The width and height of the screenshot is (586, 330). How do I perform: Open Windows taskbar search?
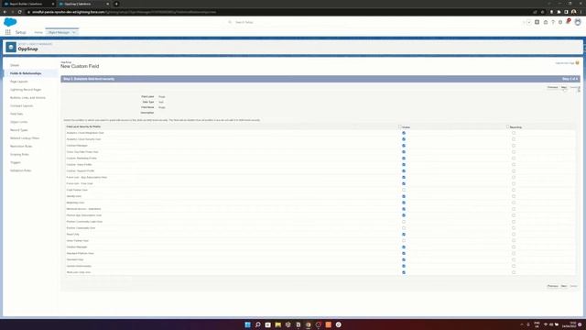pos(258,324)
